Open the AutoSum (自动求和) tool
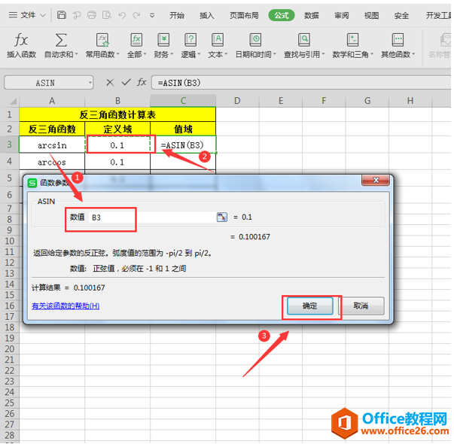Screen dimensions: 454x444 click(61, 45)
